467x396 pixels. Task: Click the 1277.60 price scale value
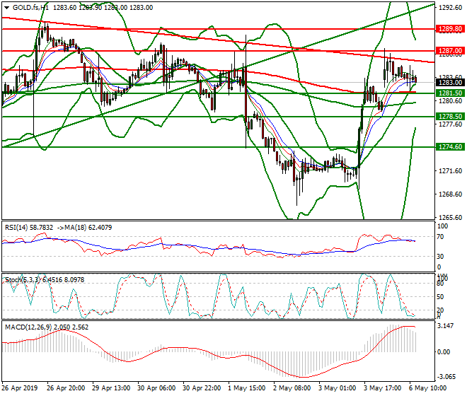pyautogui.click(x=450, y=124)
